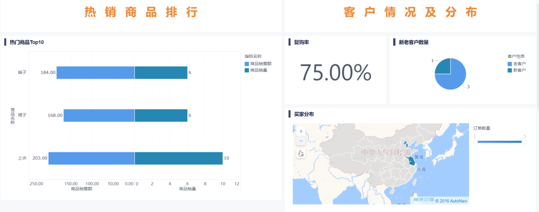Zoom in the buyer distribution map
539x212 pixels.
pos(301,131)
